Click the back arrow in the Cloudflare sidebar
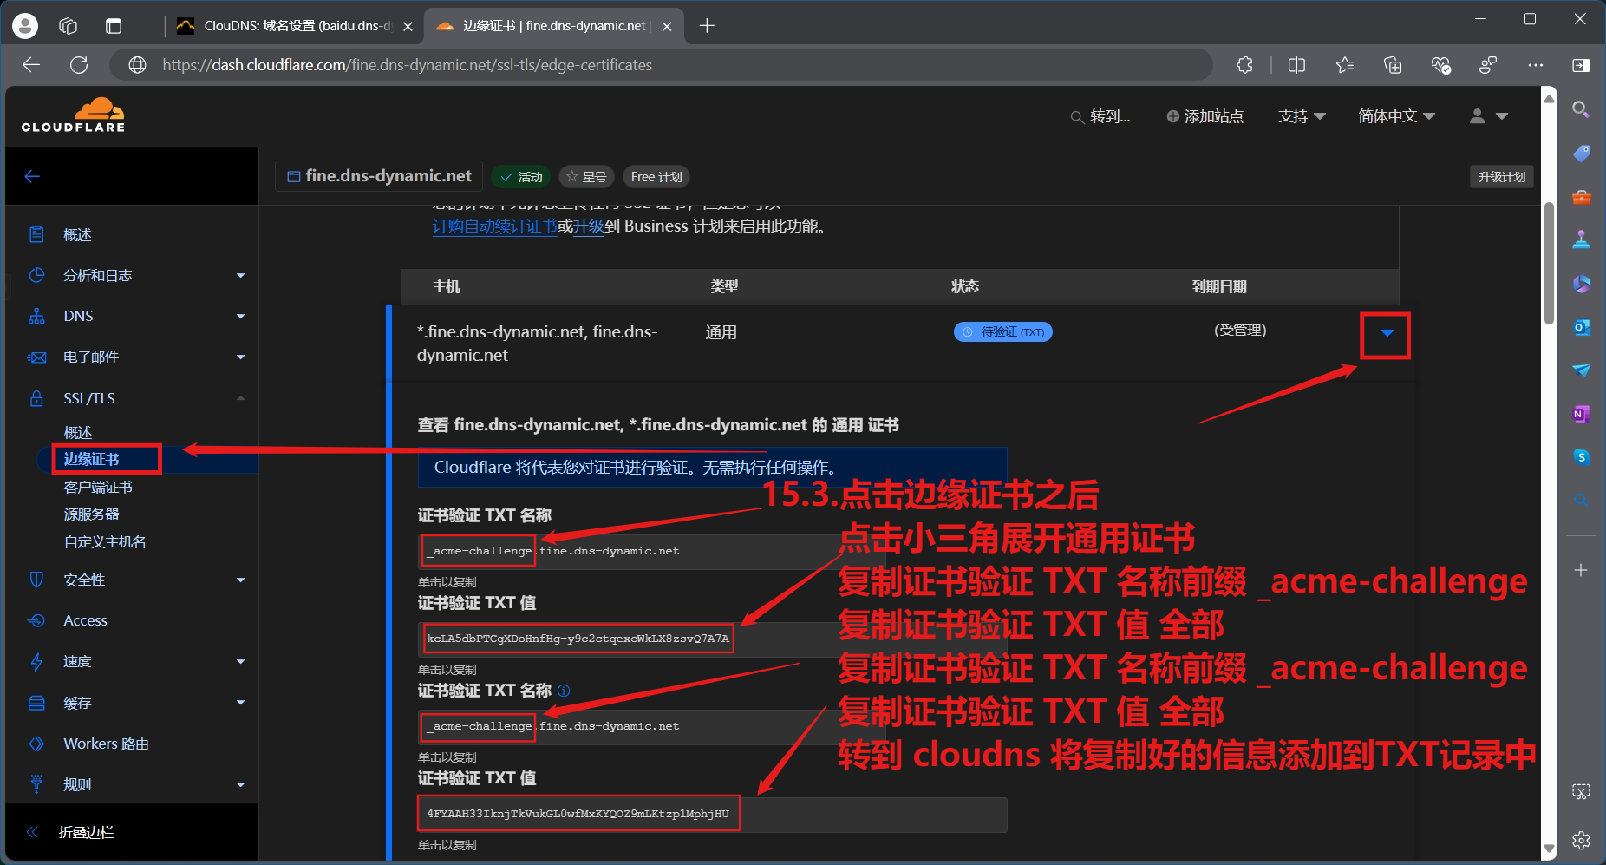This screenshot has height=865, width=1606. tap(32, 176)
